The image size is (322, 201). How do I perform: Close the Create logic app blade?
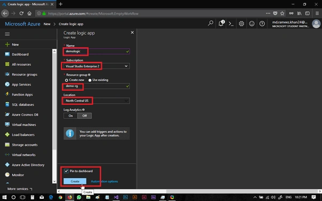pos(132,33)
